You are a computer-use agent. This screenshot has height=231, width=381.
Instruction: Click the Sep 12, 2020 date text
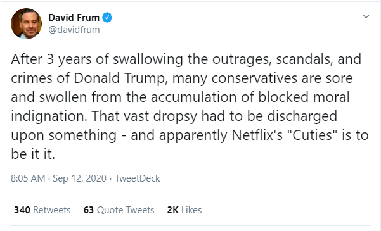coord(79,178)
